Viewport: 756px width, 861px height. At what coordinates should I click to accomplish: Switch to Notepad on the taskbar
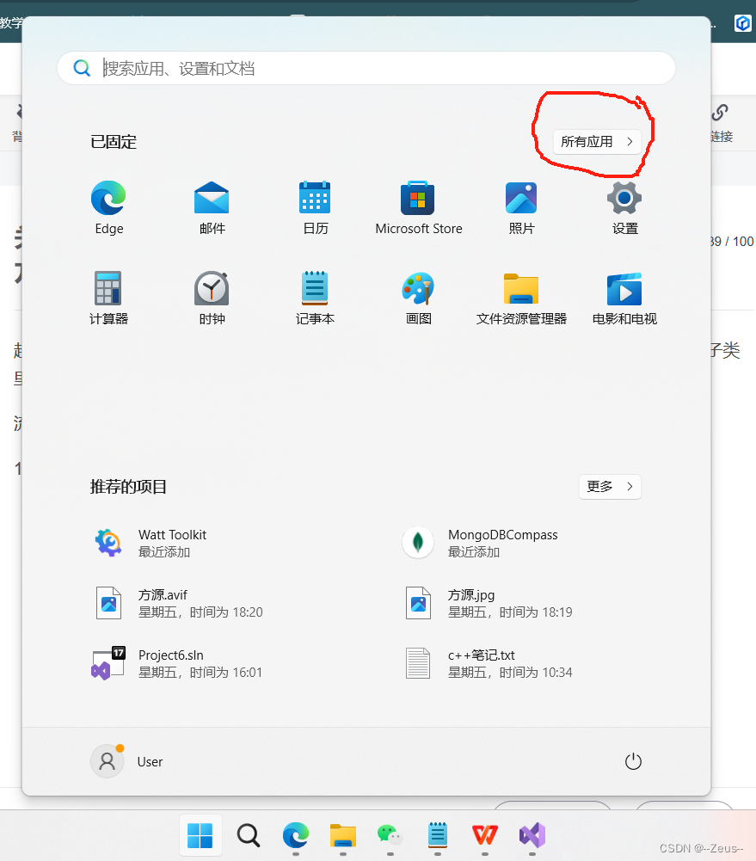[x=438, y=835]
